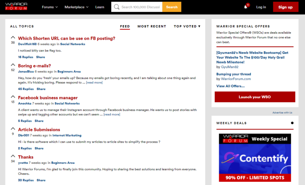Click the '45 Replies' link
The height and width of the screenshot is (185, 305).
click(26, 89)
